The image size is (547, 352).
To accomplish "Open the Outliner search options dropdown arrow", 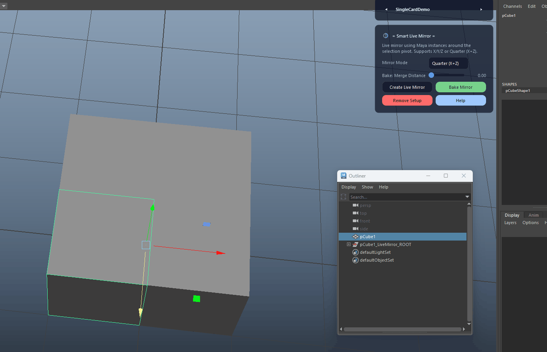I will coord(467,197).
